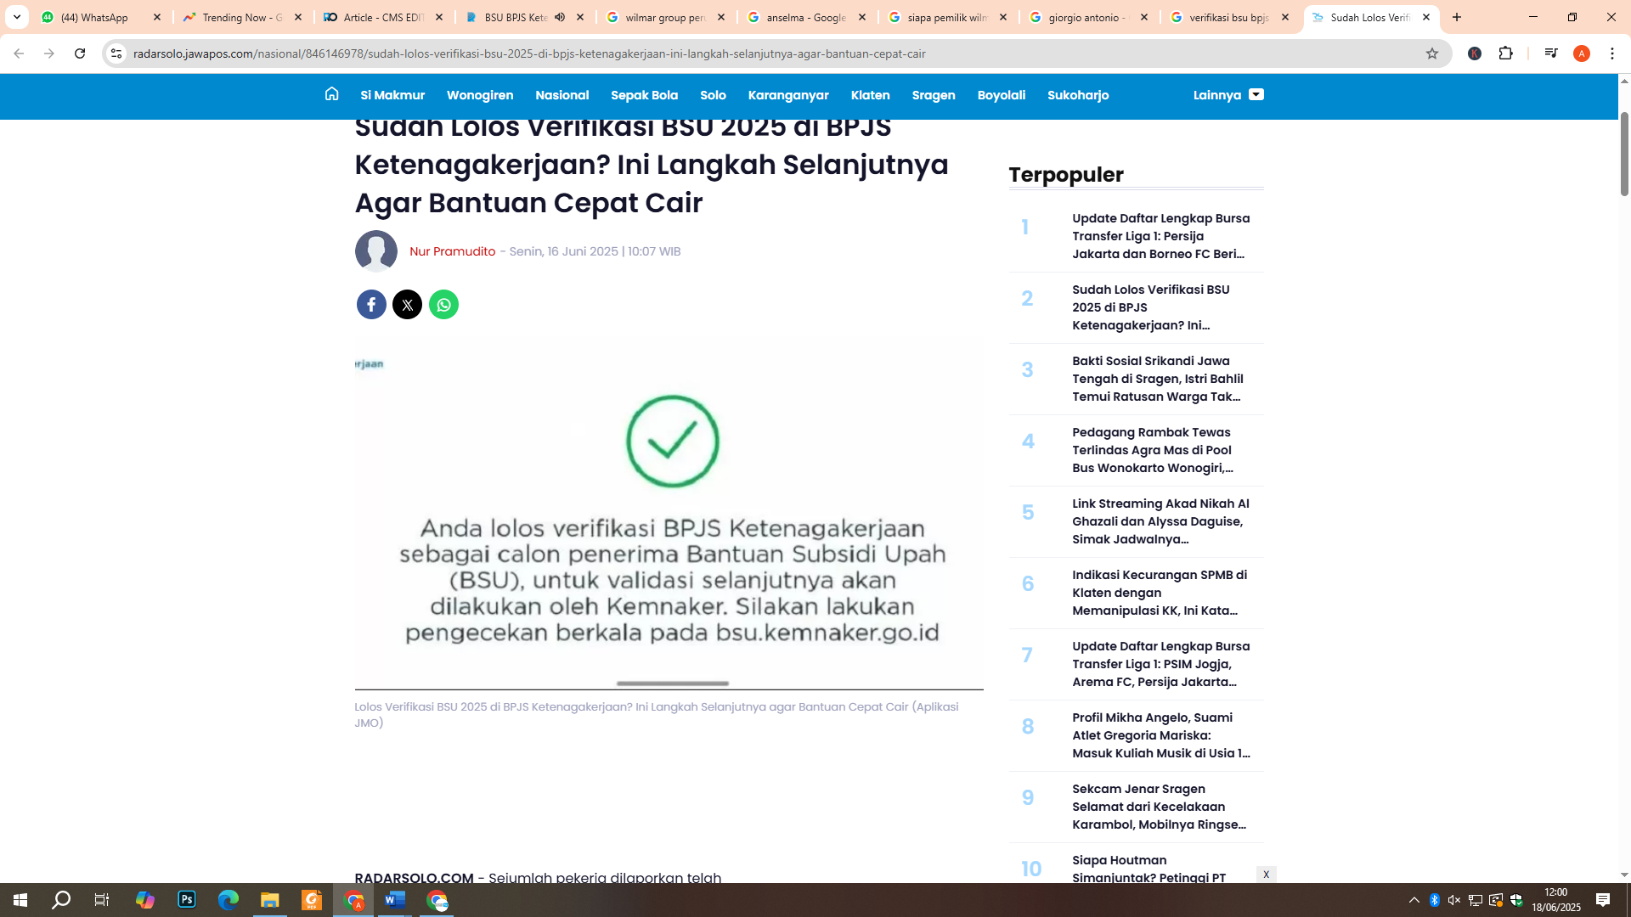Viewport: 1631px width, 917px height.
Task: Open Chrome profile avatar A
Action: 1582,53
